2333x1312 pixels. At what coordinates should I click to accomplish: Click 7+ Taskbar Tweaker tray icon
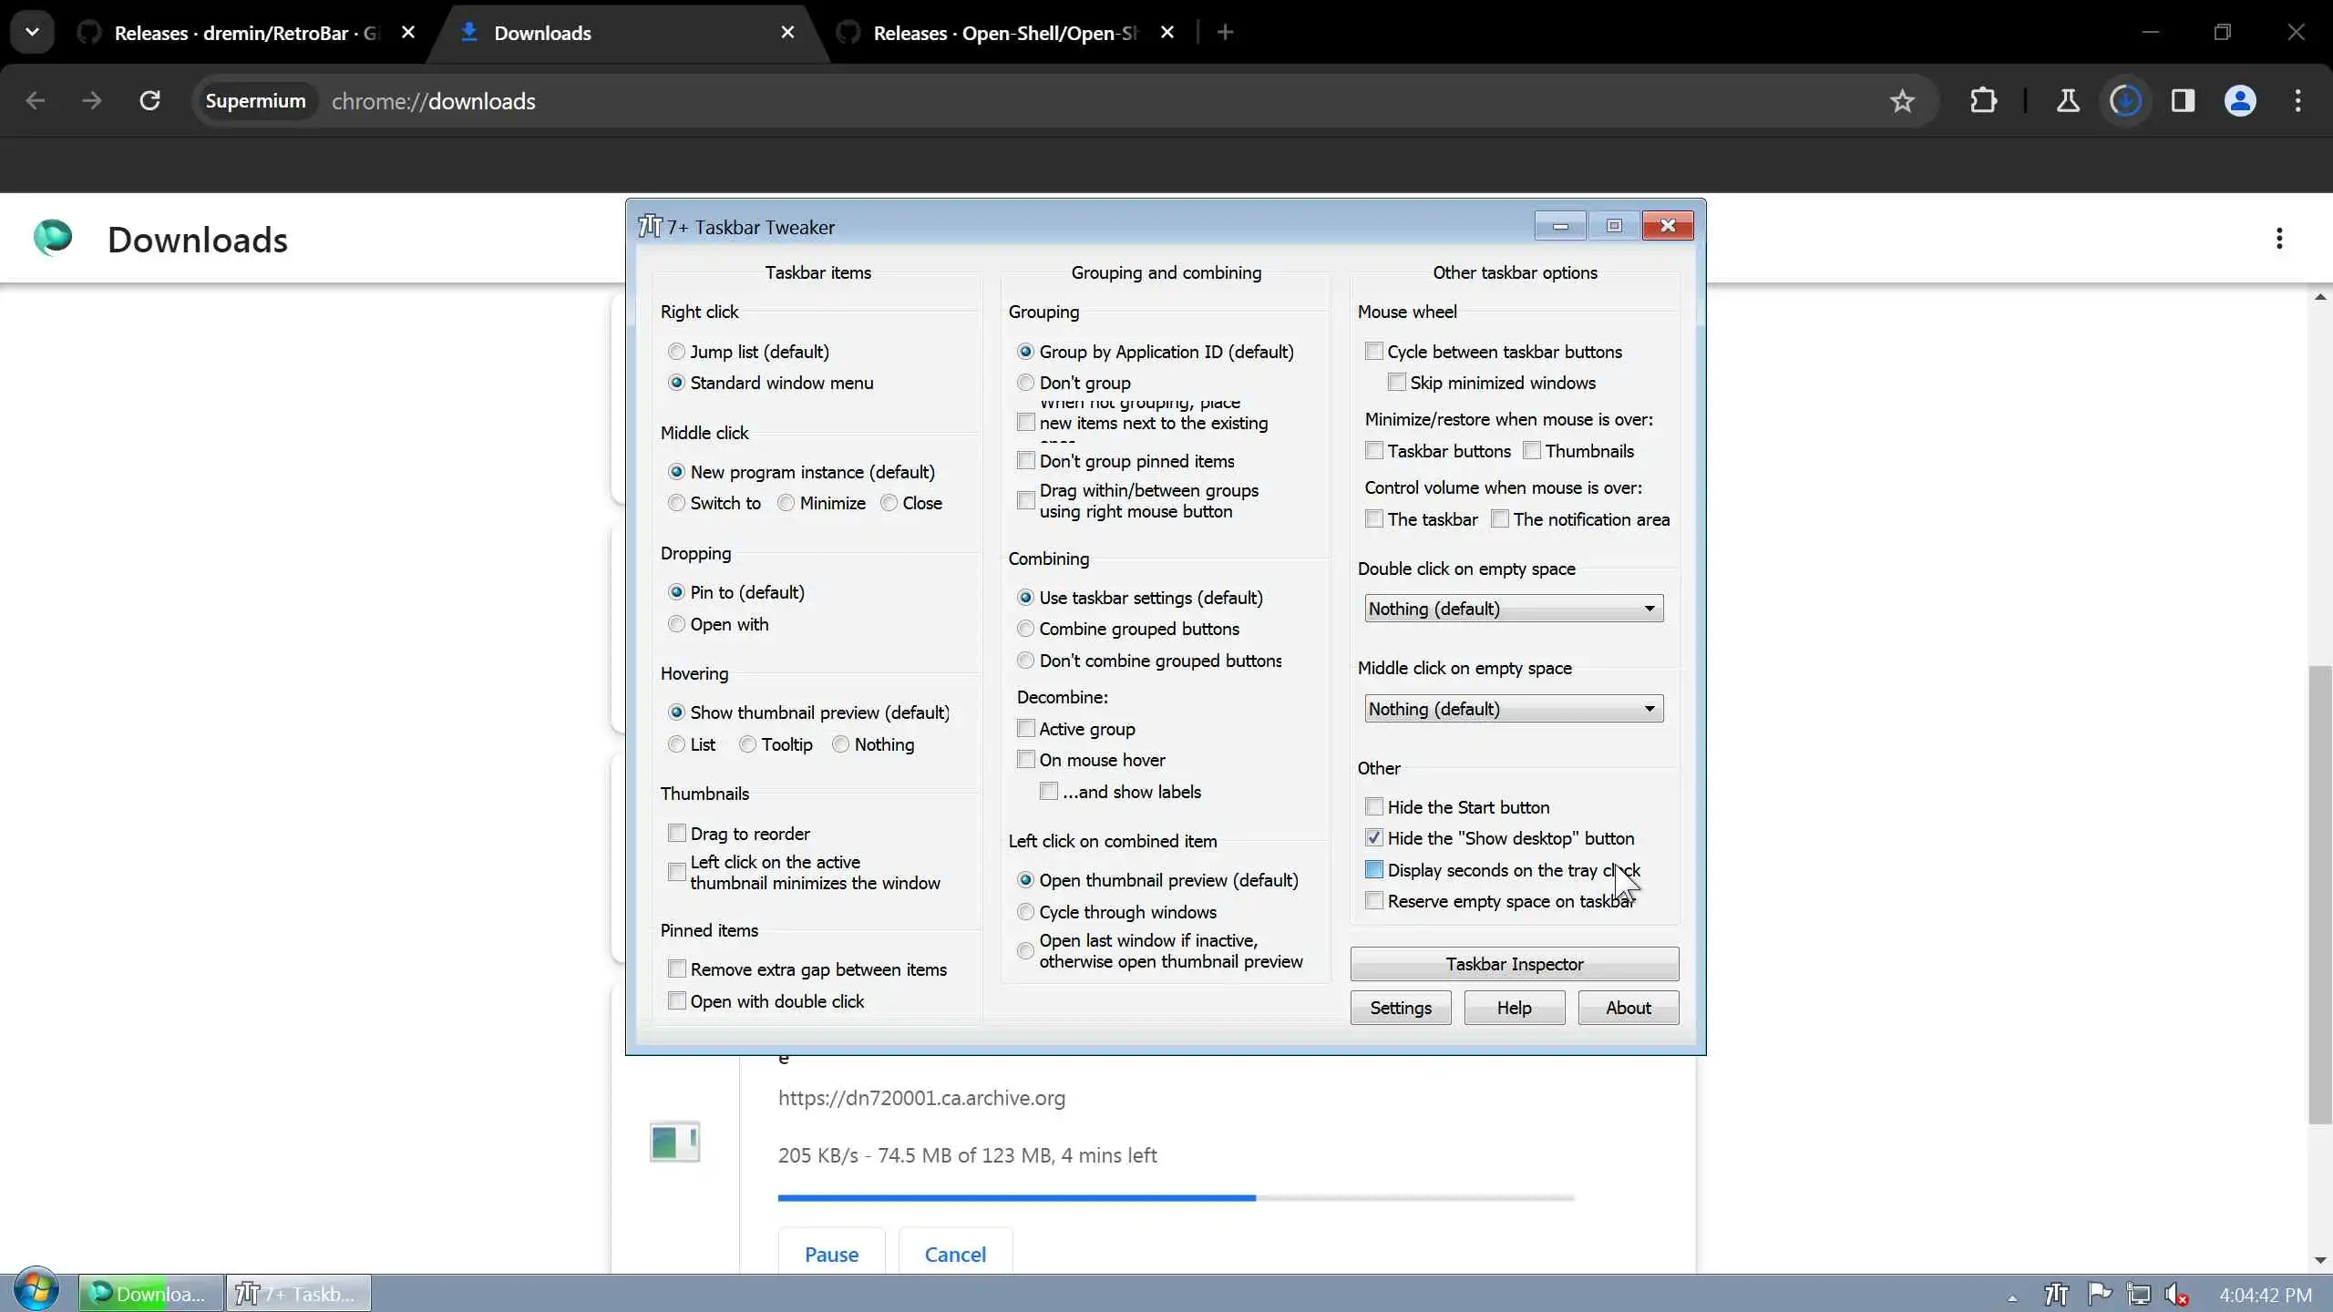[2056, 1295]
